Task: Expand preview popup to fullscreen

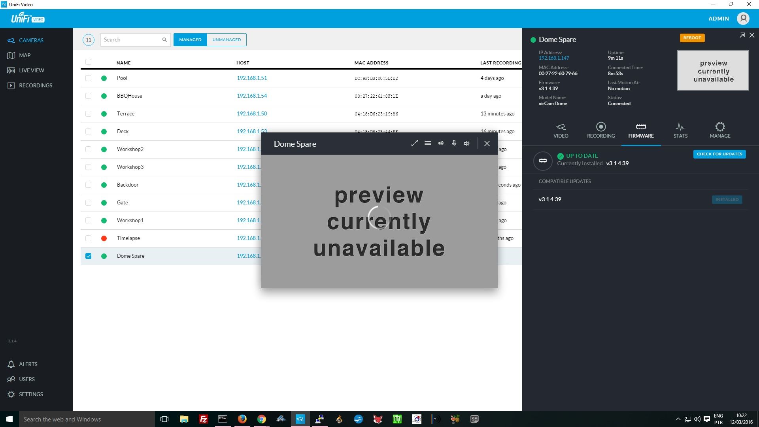Action: (x=415, y=144)
